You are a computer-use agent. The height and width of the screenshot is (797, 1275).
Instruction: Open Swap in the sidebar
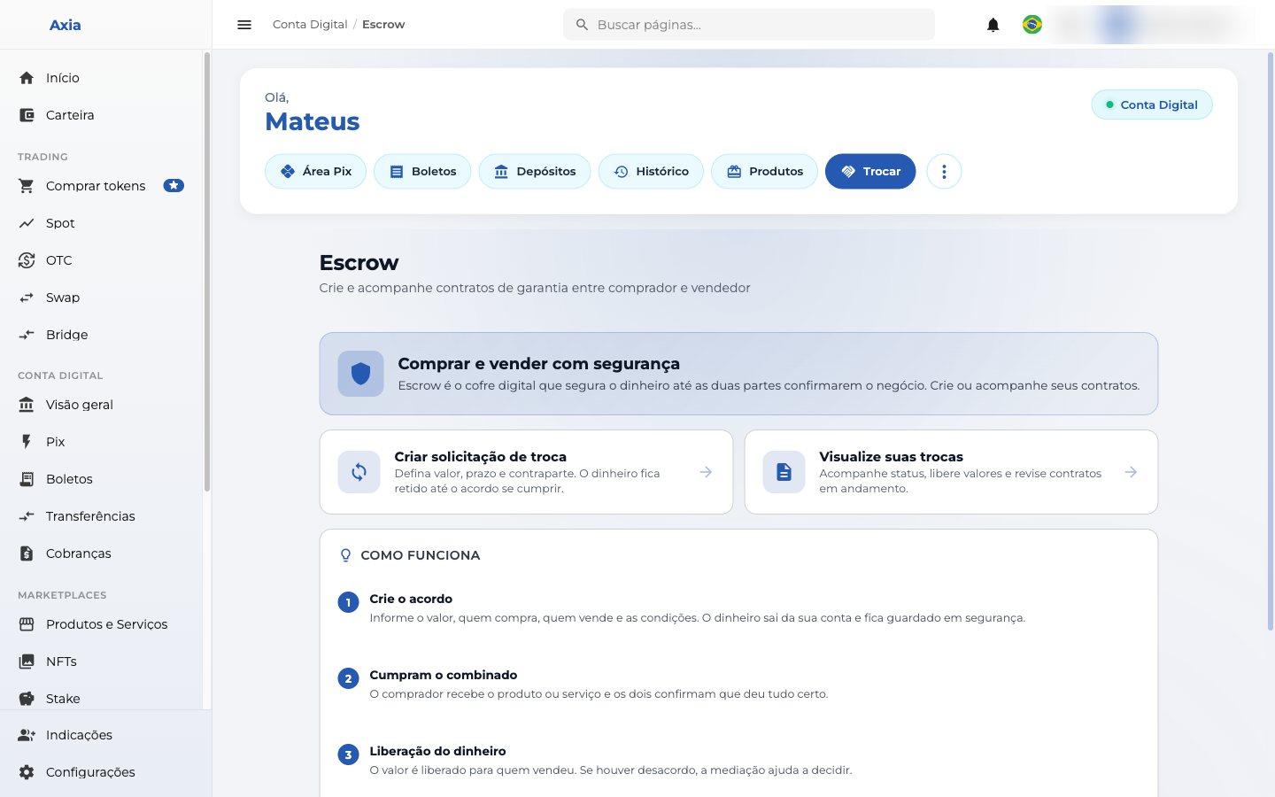(101, 298)
